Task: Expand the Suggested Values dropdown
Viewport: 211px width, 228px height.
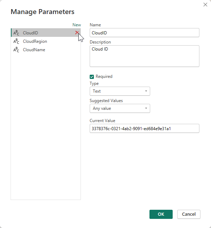Action: click(120, 108)
